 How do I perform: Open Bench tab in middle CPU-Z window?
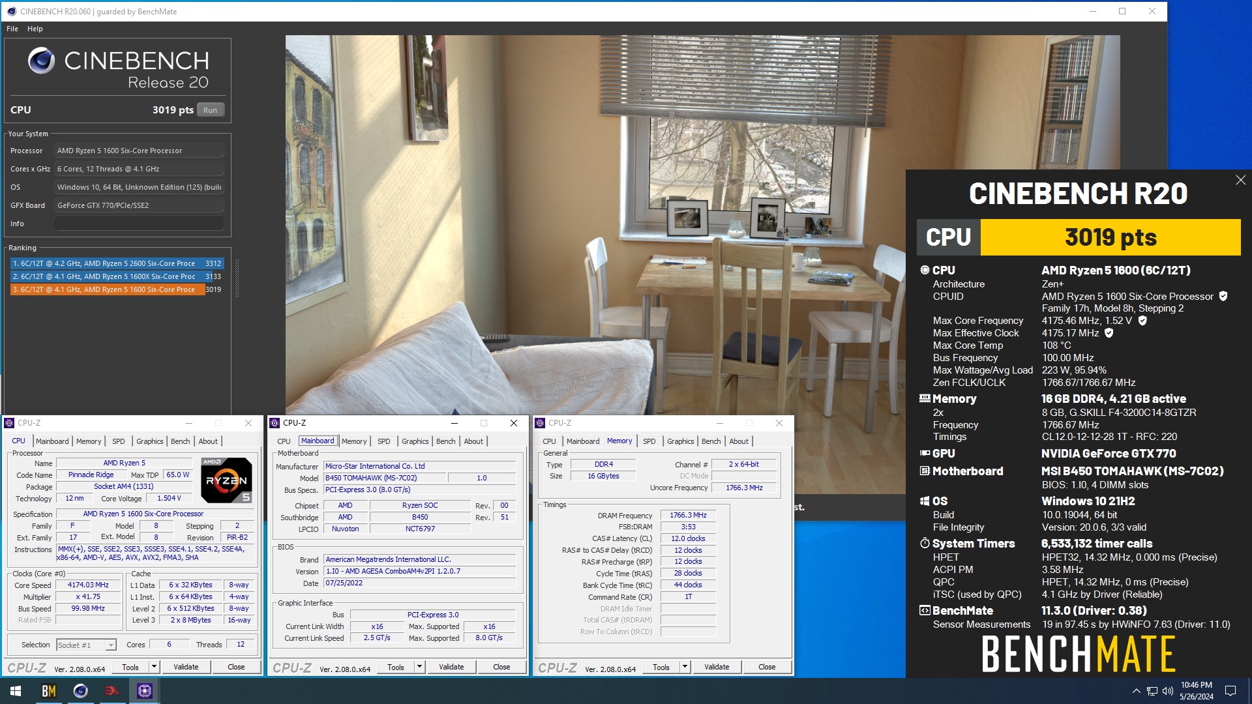(x=446, y=441)
